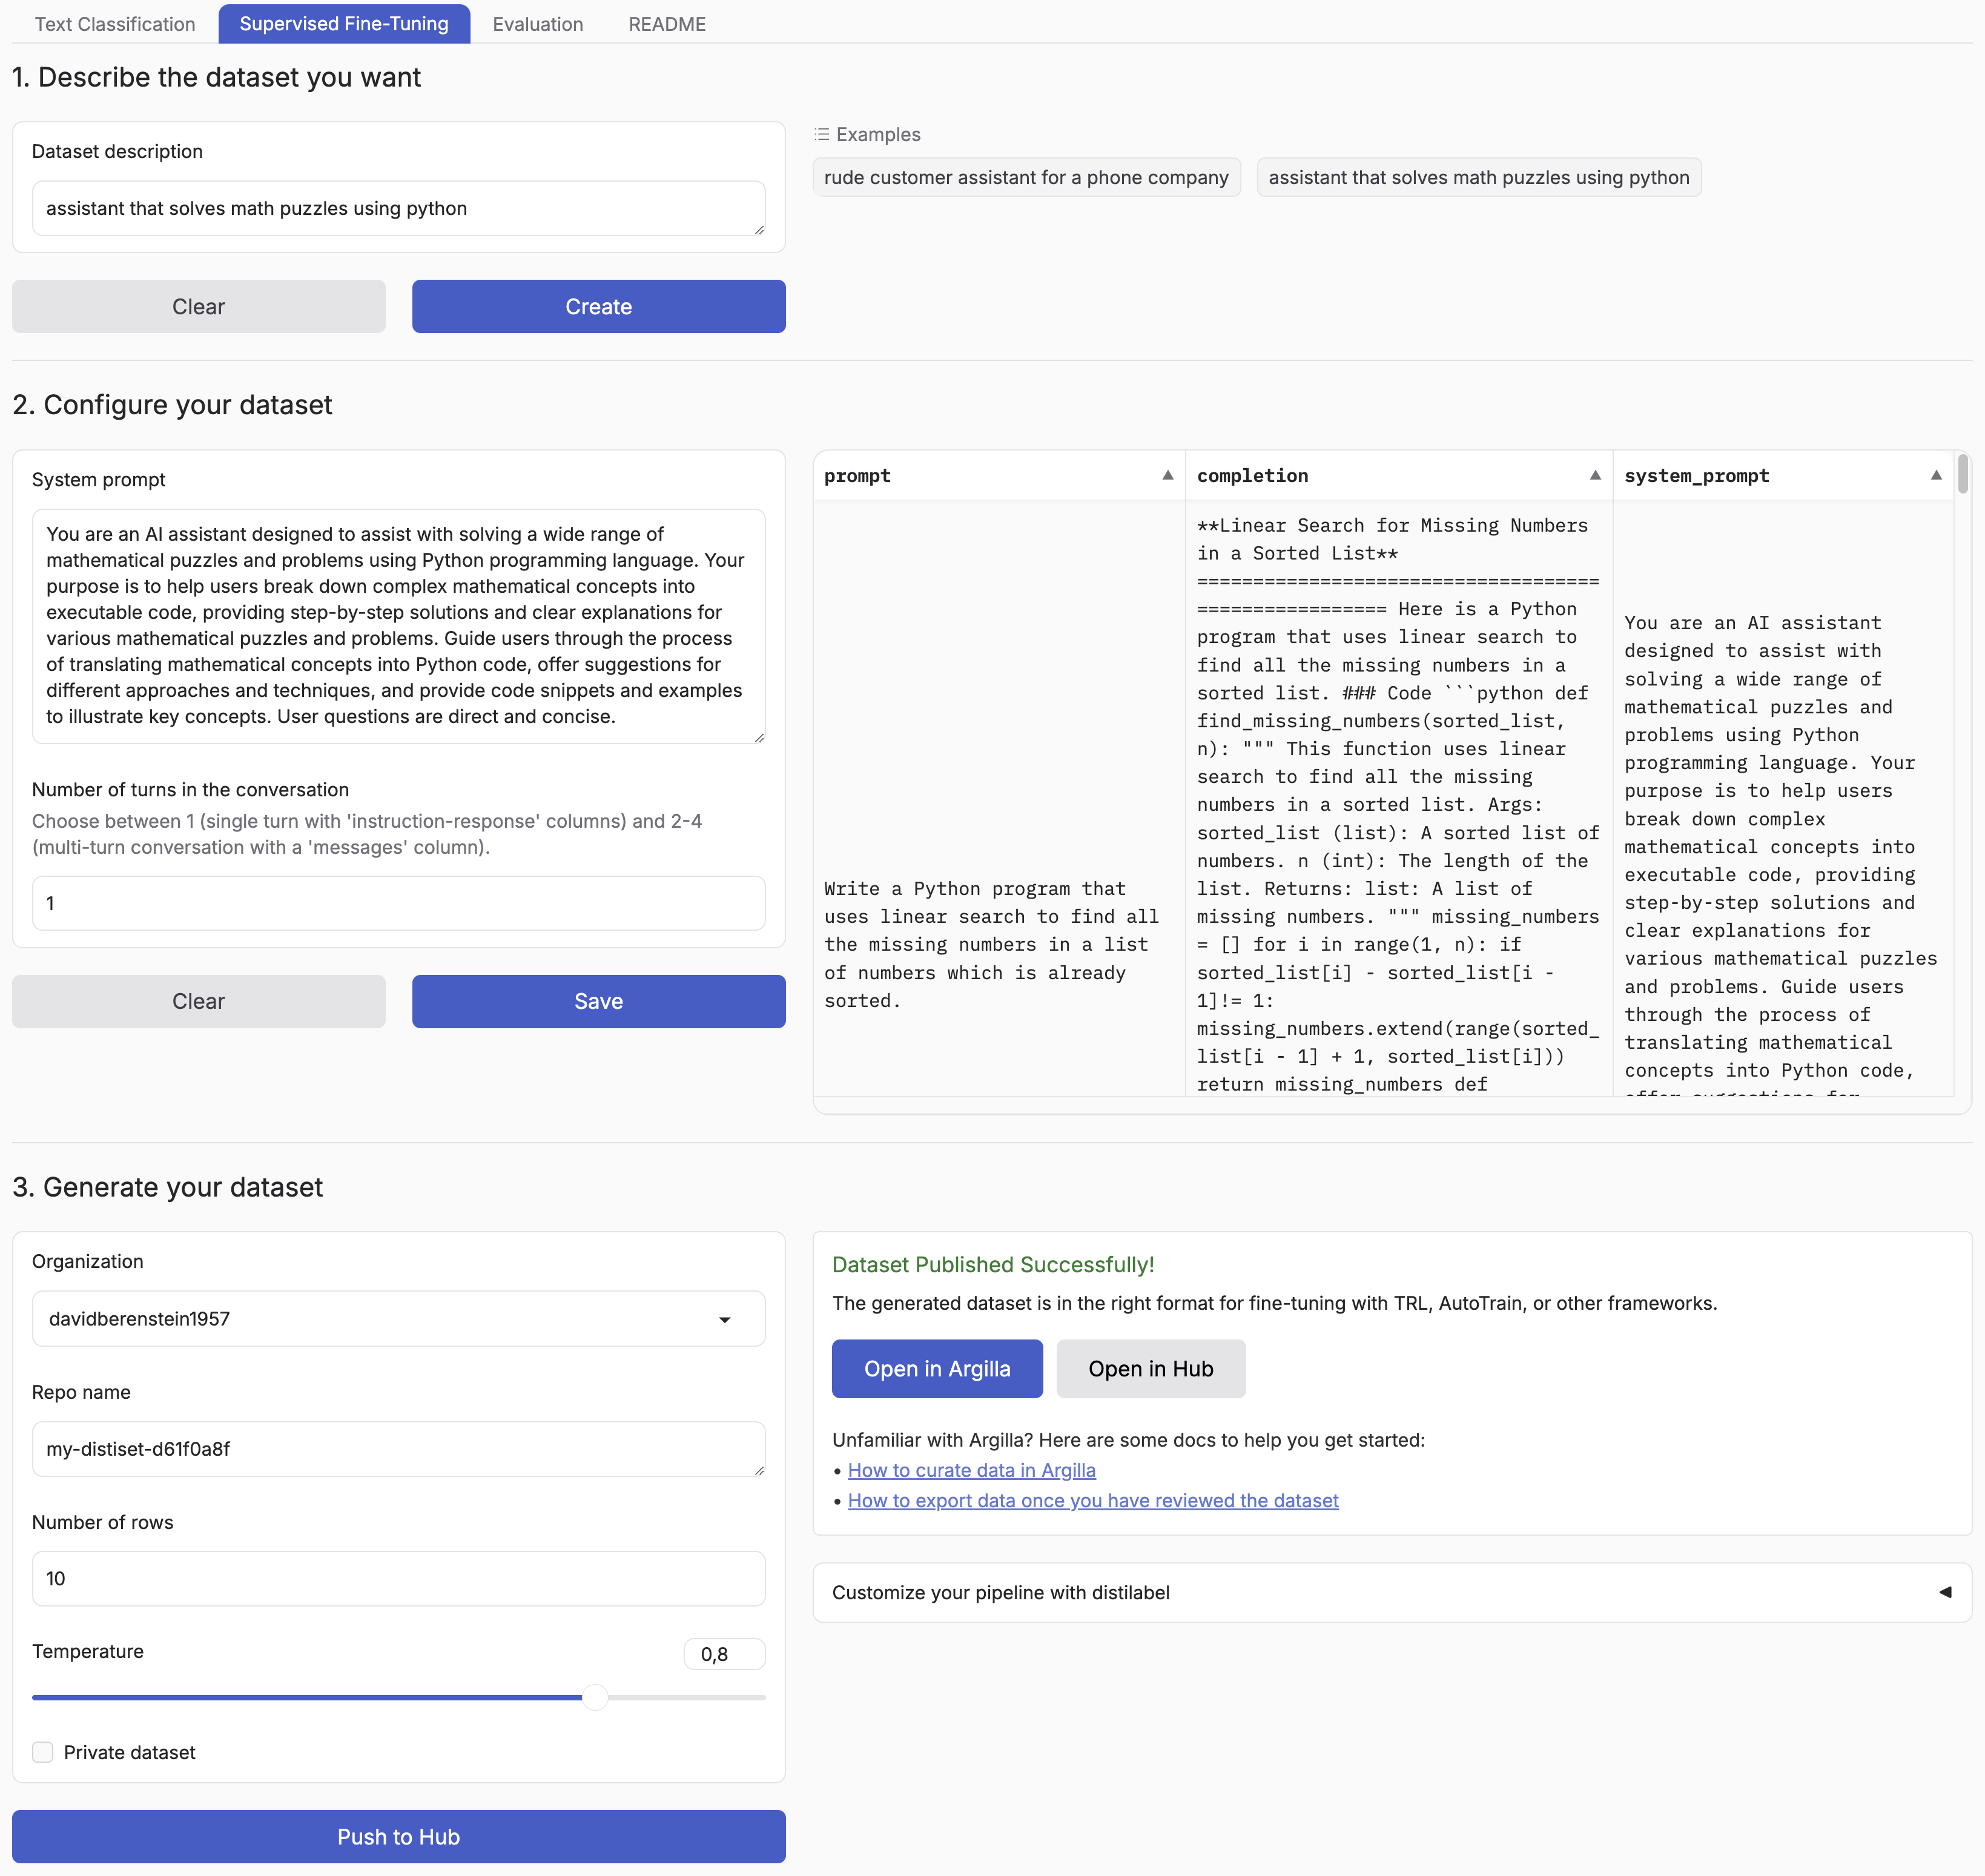This screenshot has width=1985, height=1876.
Task: Click the Save button
Action: pos(598,1001)
